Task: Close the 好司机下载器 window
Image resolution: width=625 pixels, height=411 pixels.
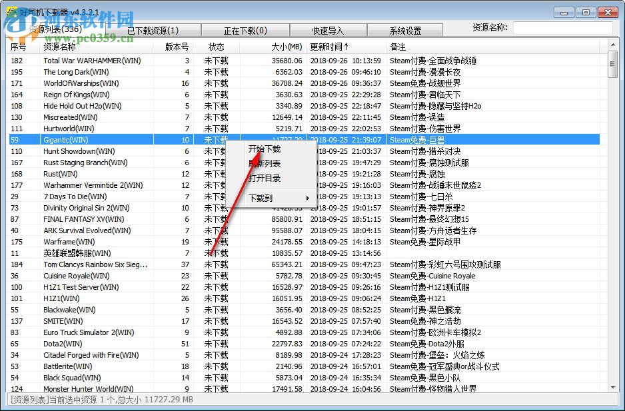Action: click(608, 13)
